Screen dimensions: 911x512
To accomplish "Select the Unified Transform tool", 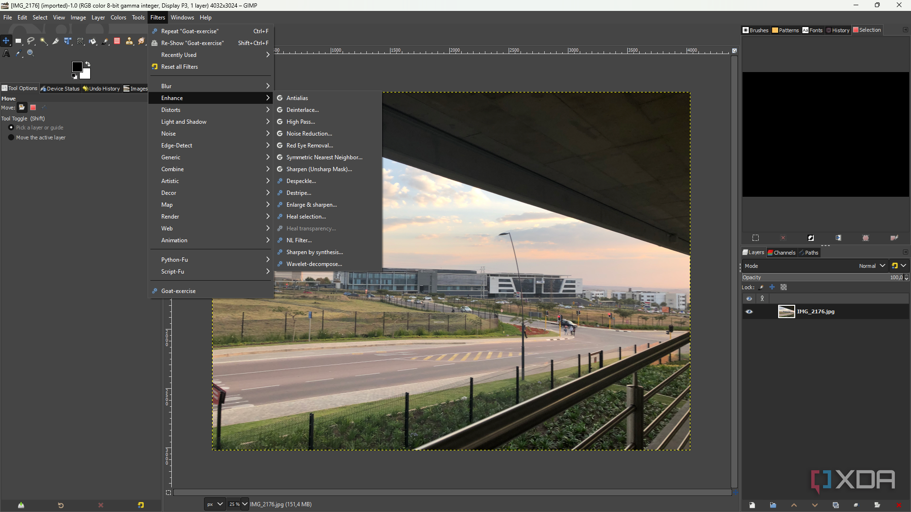I will point(68,41).
